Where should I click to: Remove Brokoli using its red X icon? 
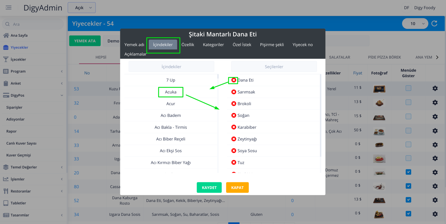click(234, 104)
